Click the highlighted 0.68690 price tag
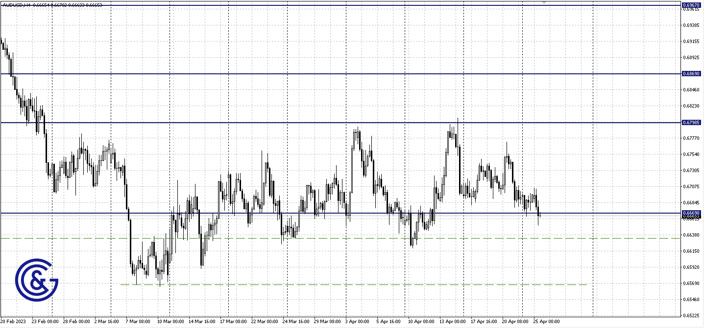This screenshot has height=328, width=704. tap(693, 73)
